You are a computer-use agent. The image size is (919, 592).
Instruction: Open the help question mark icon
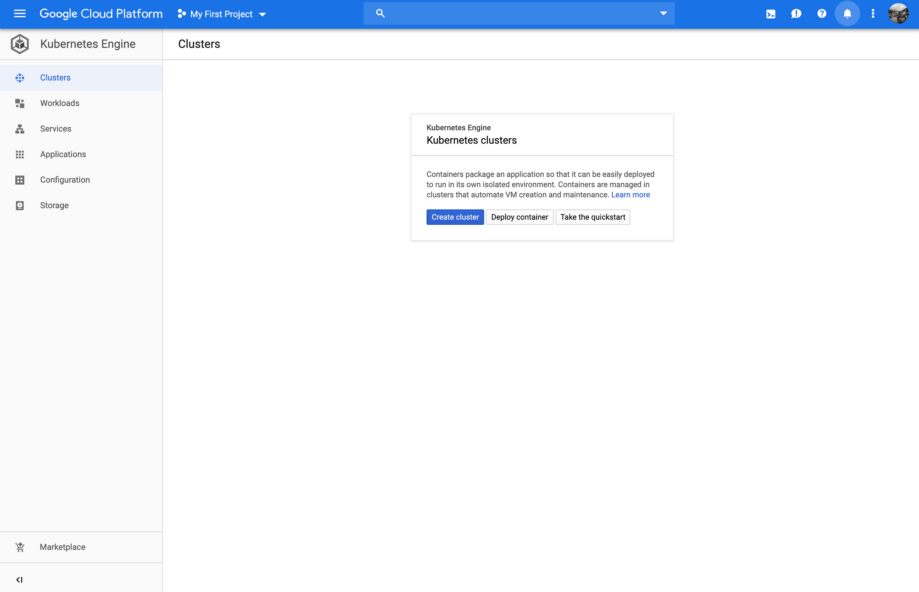click(822, 14)
